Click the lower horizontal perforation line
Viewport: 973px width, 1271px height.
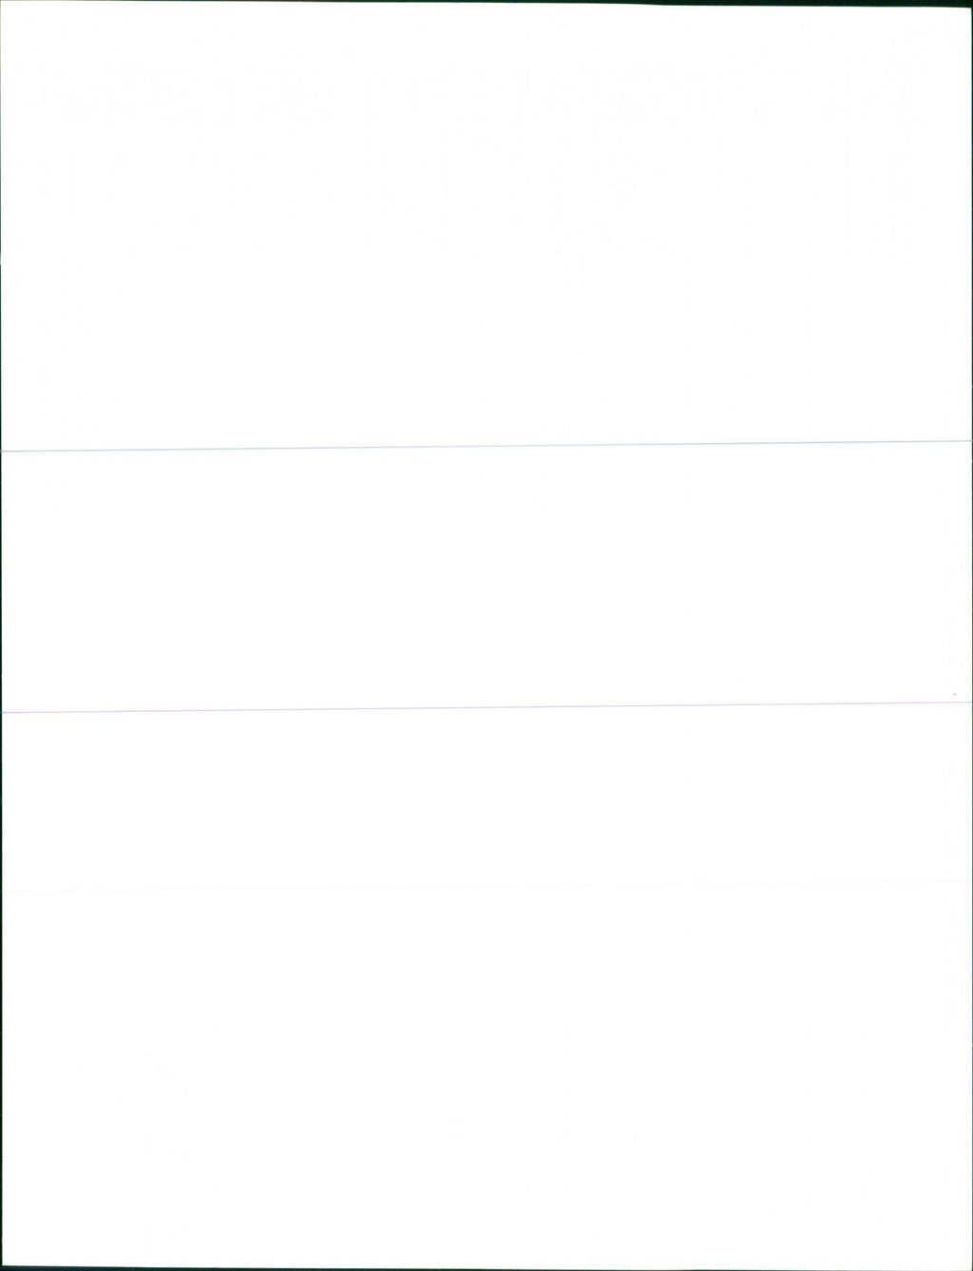tap(486, 707)
